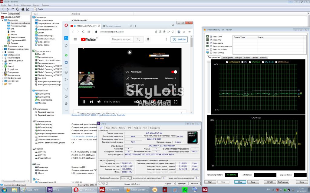Switch to Избранное tab in AIDA64

pyautogui.click(x=14, y=14)
